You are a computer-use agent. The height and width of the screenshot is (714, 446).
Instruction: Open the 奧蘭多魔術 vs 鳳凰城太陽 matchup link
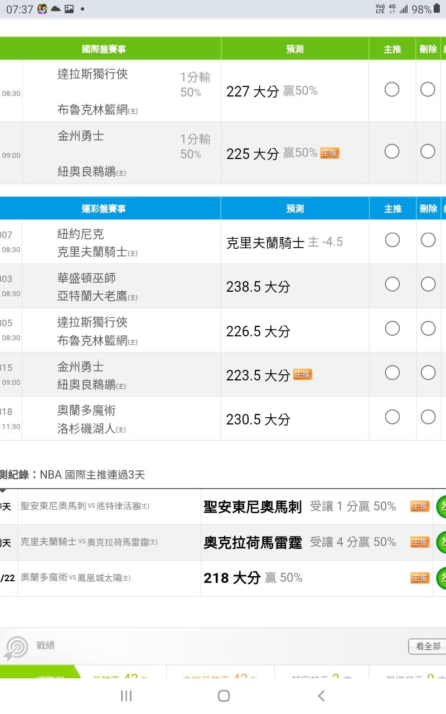coord(75,578)
